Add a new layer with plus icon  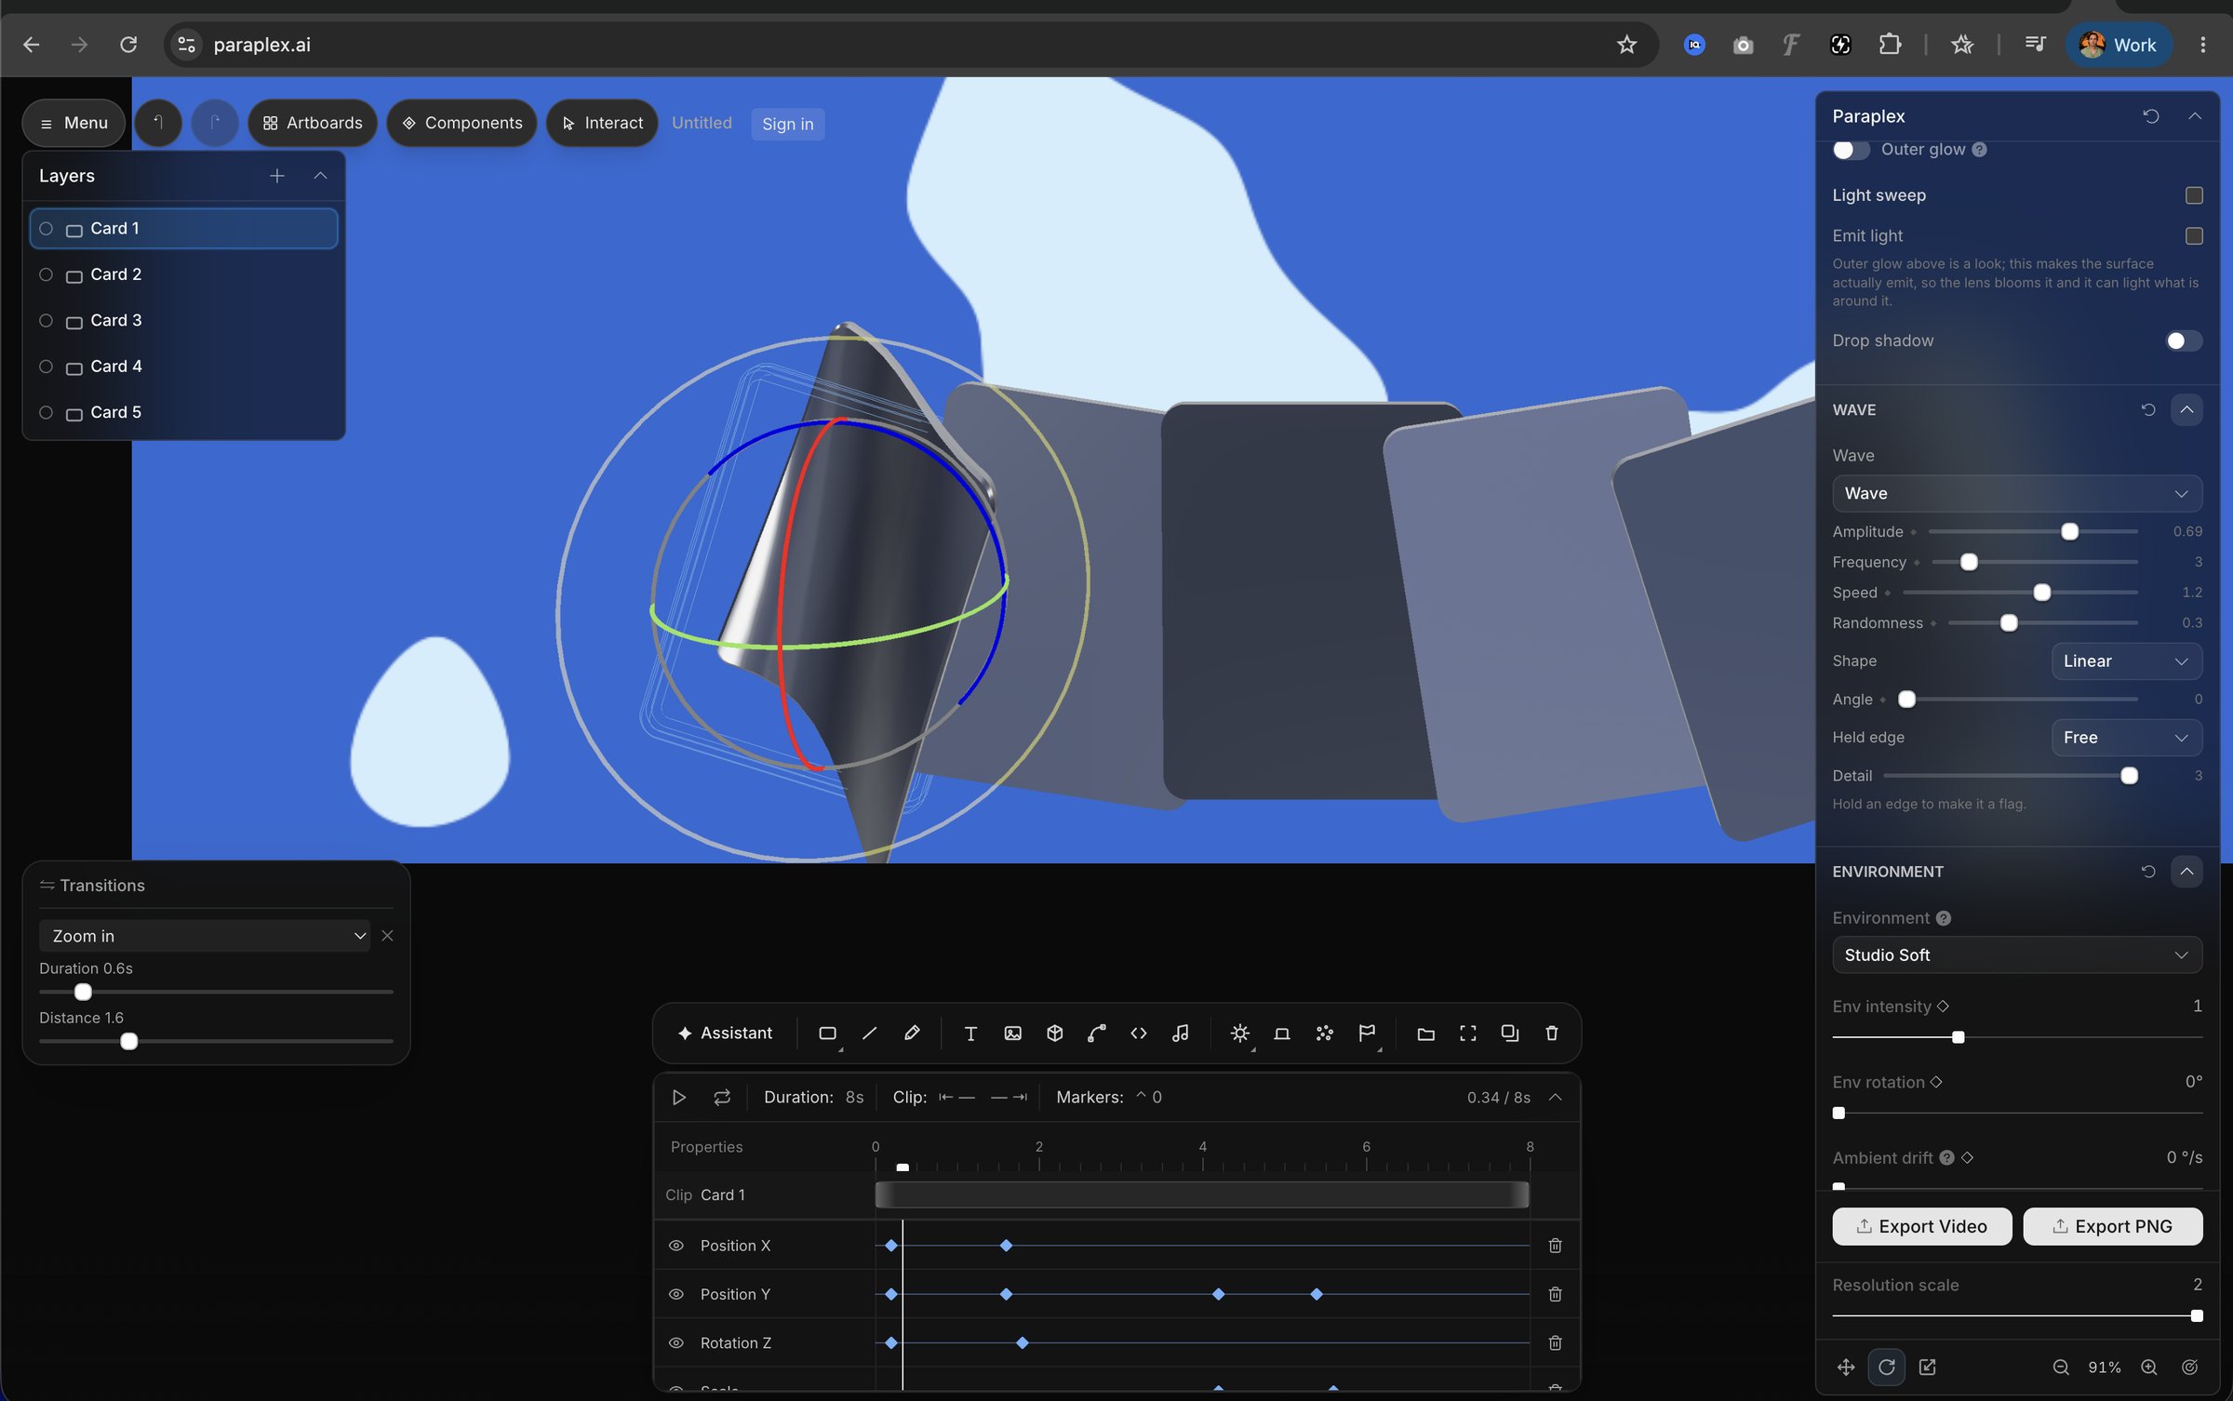[x=276, y=176]
